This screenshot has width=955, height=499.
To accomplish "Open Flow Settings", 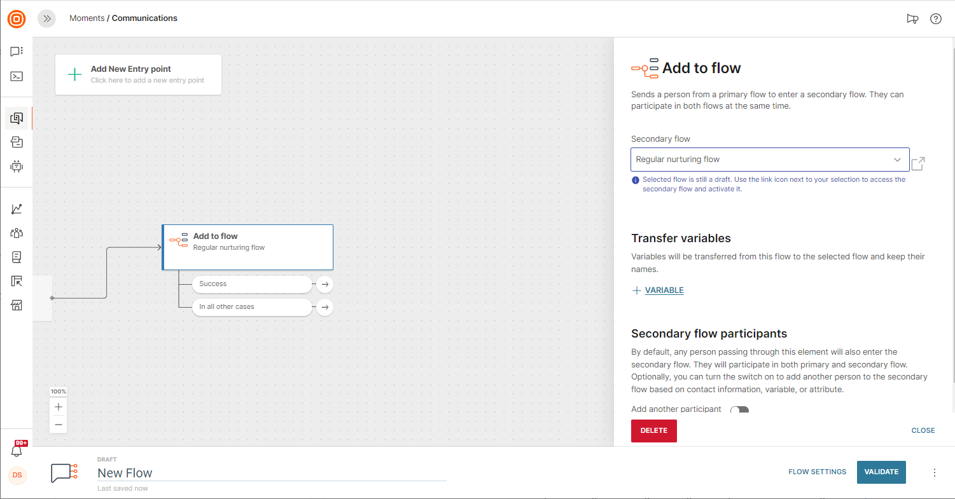I will pyautogui.click(x=817, y=472).
